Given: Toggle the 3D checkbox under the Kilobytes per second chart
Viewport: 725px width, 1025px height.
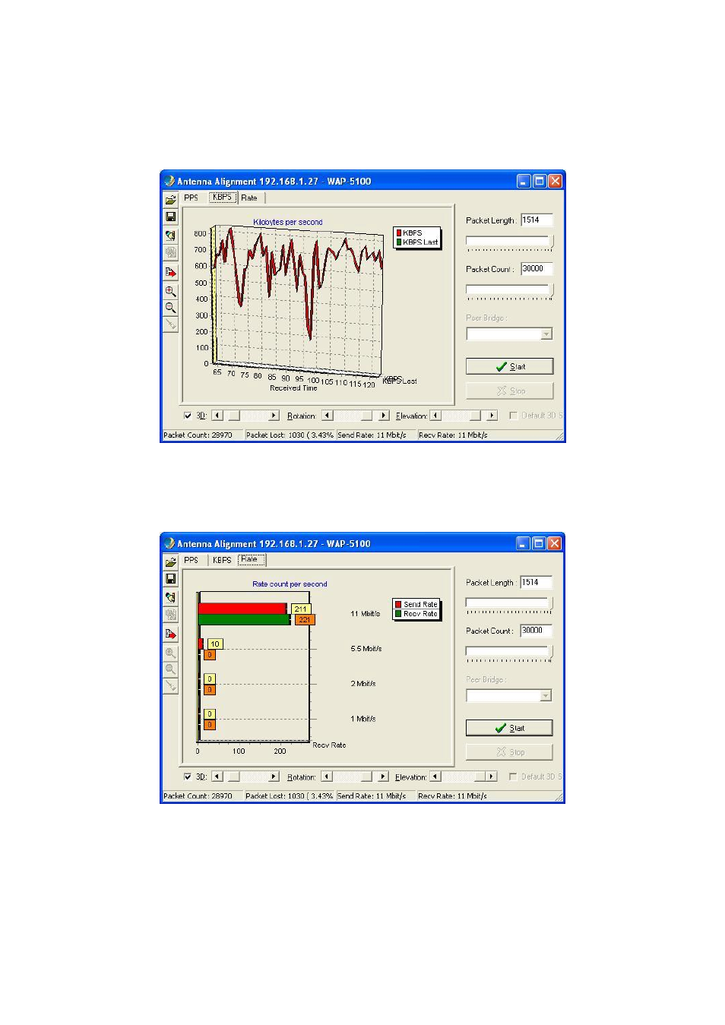Looking at the screenshot, I should [188, 416].
